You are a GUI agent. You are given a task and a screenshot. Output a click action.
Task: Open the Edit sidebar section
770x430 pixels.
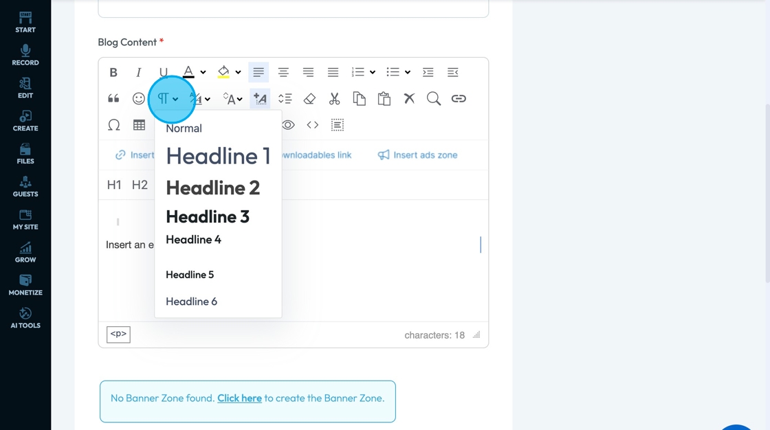(x=25, y=88)
